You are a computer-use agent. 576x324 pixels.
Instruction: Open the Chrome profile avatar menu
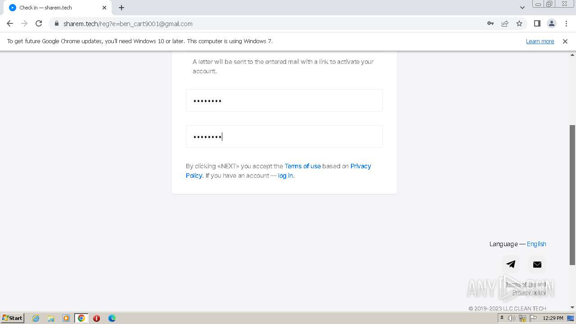tap(551, 23)
